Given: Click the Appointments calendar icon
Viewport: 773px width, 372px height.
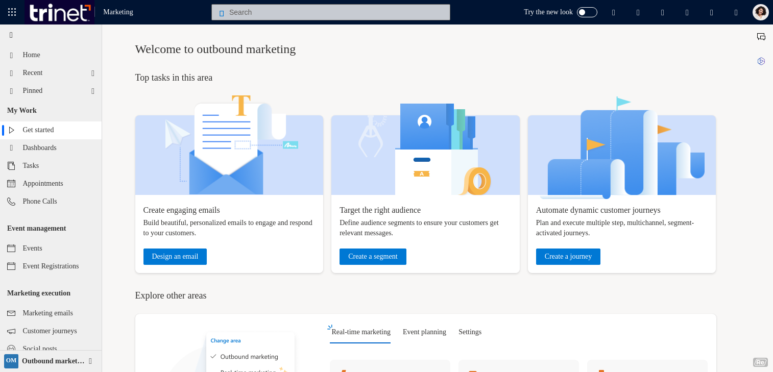Looking at the screenshot, I should [x=11, y=184].
